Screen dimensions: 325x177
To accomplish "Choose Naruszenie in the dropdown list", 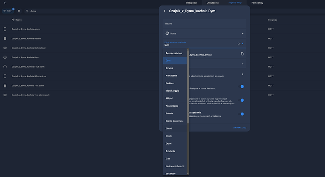I will (x=175, y=76).
